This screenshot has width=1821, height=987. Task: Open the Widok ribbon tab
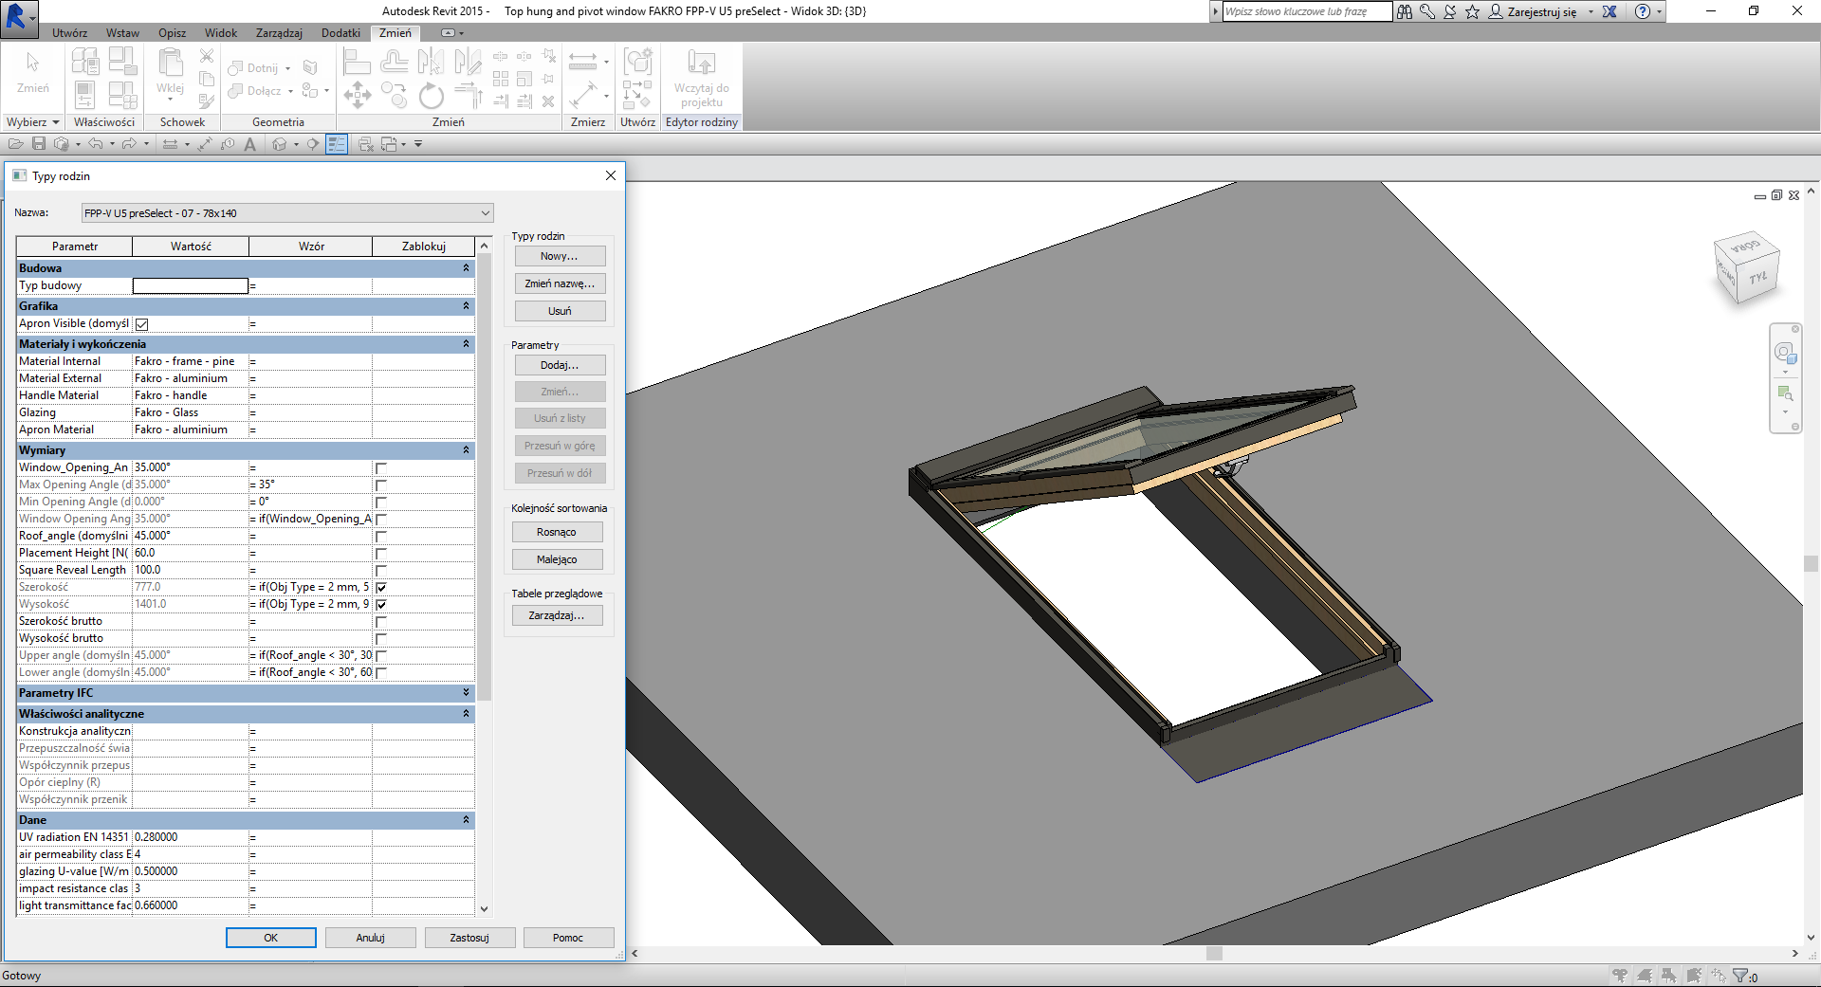point(221,33)
